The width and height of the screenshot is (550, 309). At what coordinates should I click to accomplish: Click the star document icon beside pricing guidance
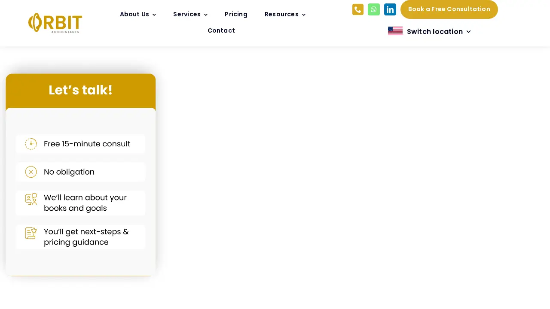coord(31,233)
